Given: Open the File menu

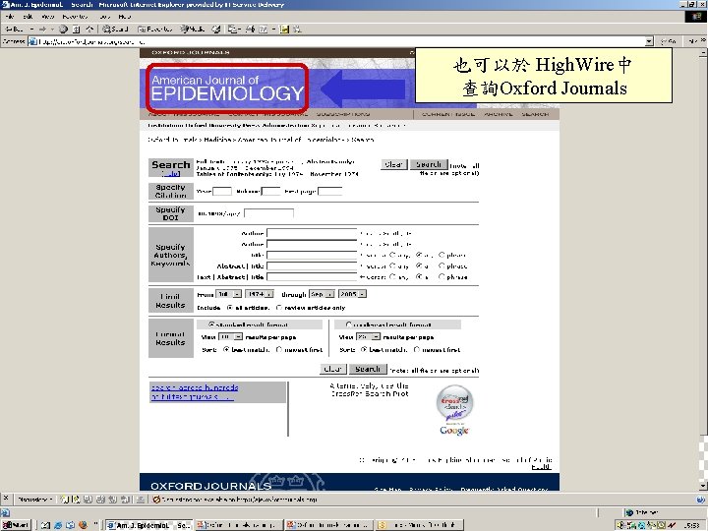Looking at the screenshot, I should click(10, 17).
